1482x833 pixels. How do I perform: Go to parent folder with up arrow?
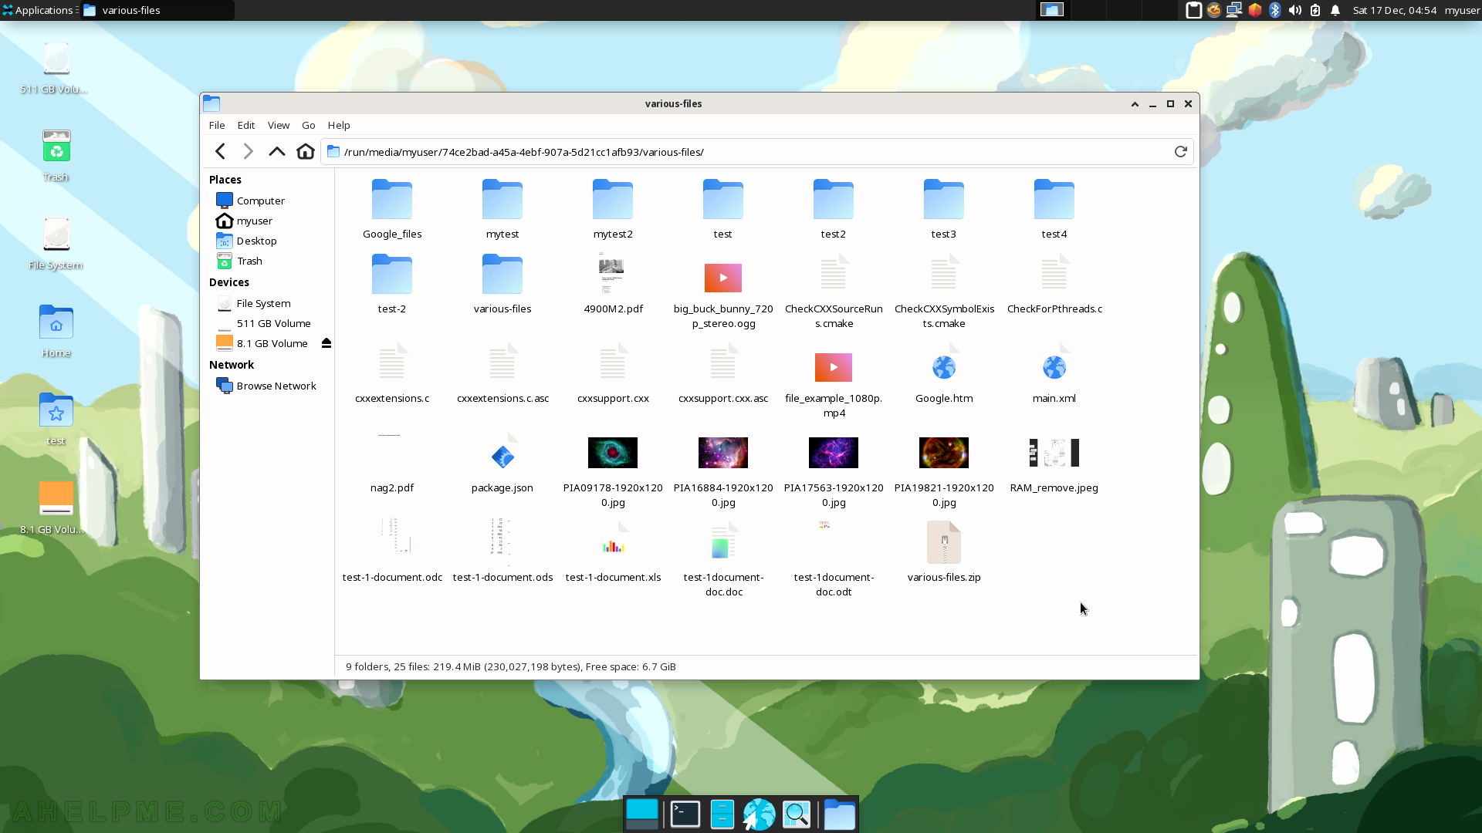(276, 152)
